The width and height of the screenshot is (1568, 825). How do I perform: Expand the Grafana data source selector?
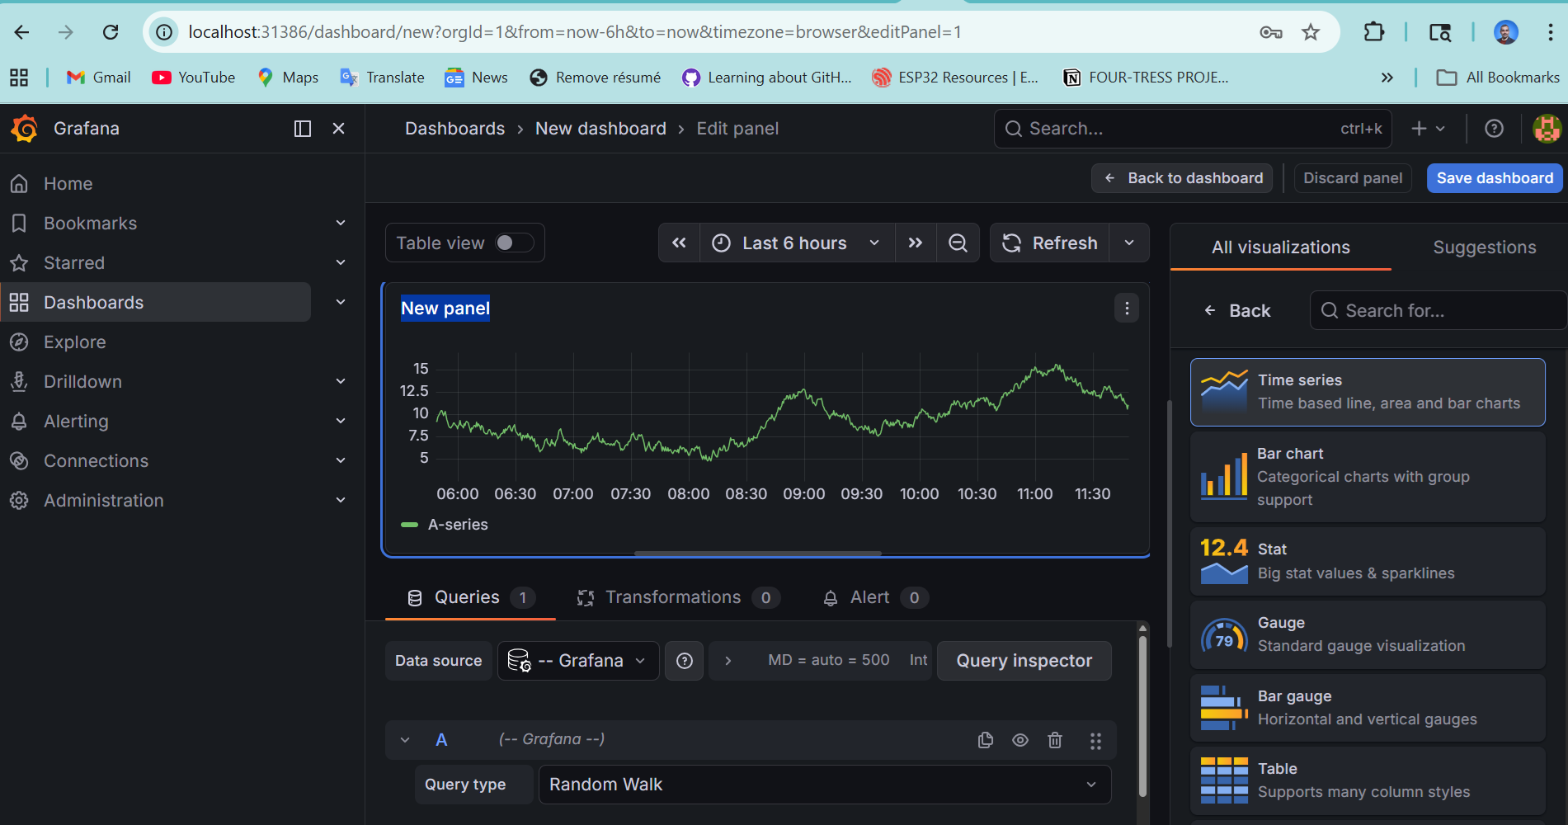[x=578, y=661]
